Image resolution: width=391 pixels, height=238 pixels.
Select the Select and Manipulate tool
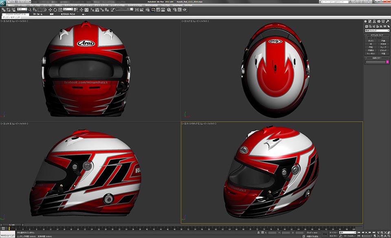pyautogui.click(x=81, y=10)
